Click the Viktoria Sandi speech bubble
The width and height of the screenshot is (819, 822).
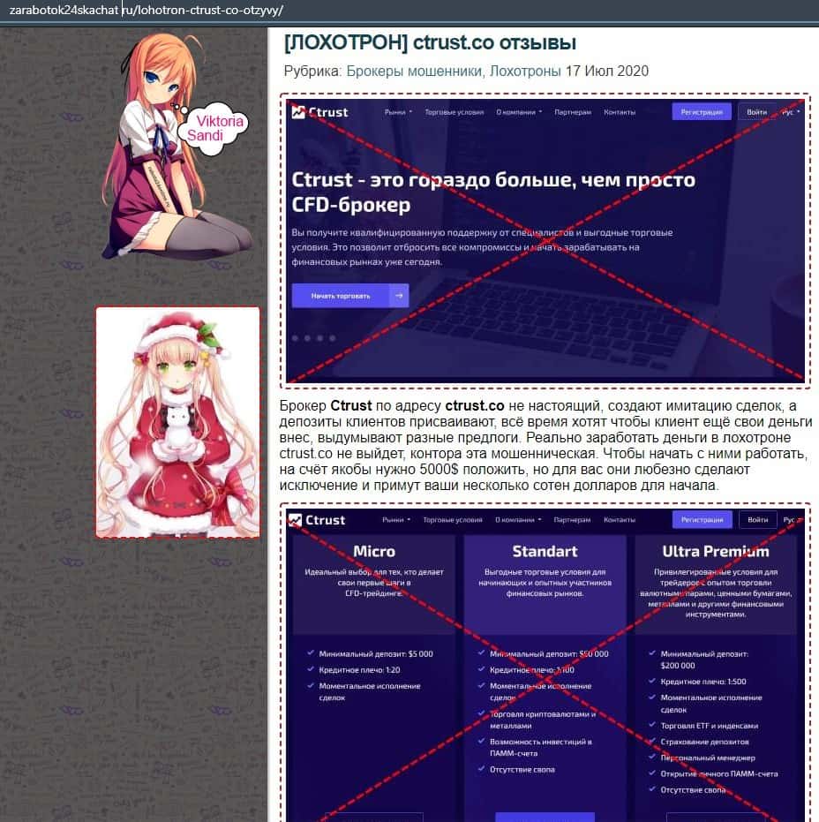[214, 129]
